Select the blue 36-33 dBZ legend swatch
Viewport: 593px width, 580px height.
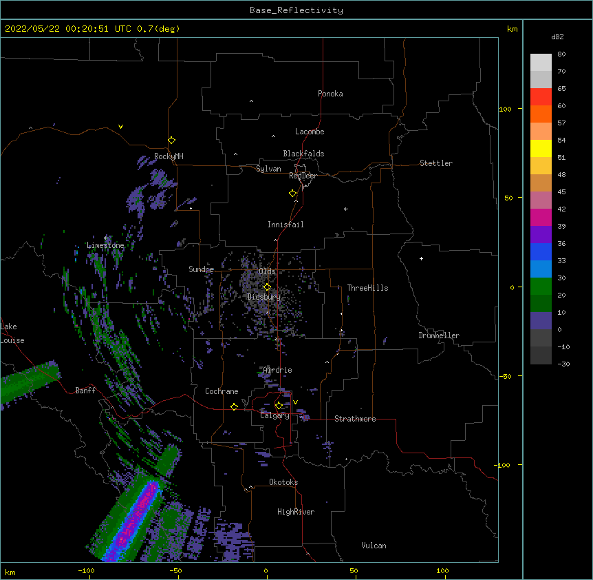pos(541,251)
